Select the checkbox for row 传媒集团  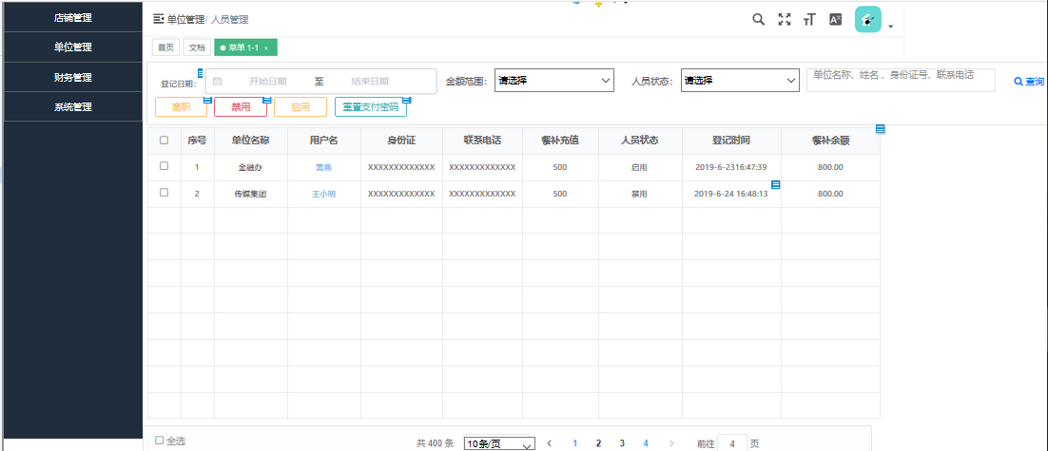point(165,192)
